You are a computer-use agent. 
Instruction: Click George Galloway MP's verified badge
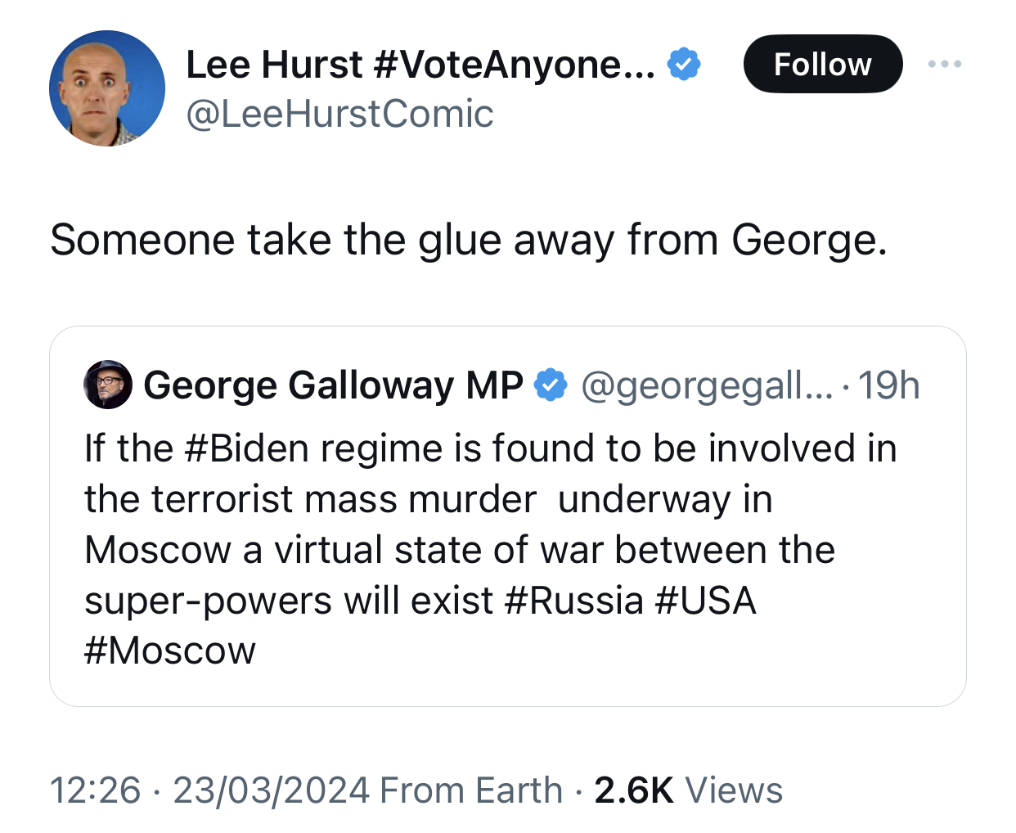tap(551, 385)
